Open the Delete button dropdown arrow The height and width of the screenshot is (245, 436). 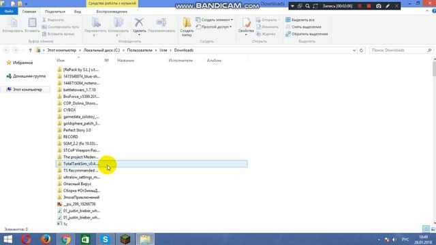coord(139,35)
